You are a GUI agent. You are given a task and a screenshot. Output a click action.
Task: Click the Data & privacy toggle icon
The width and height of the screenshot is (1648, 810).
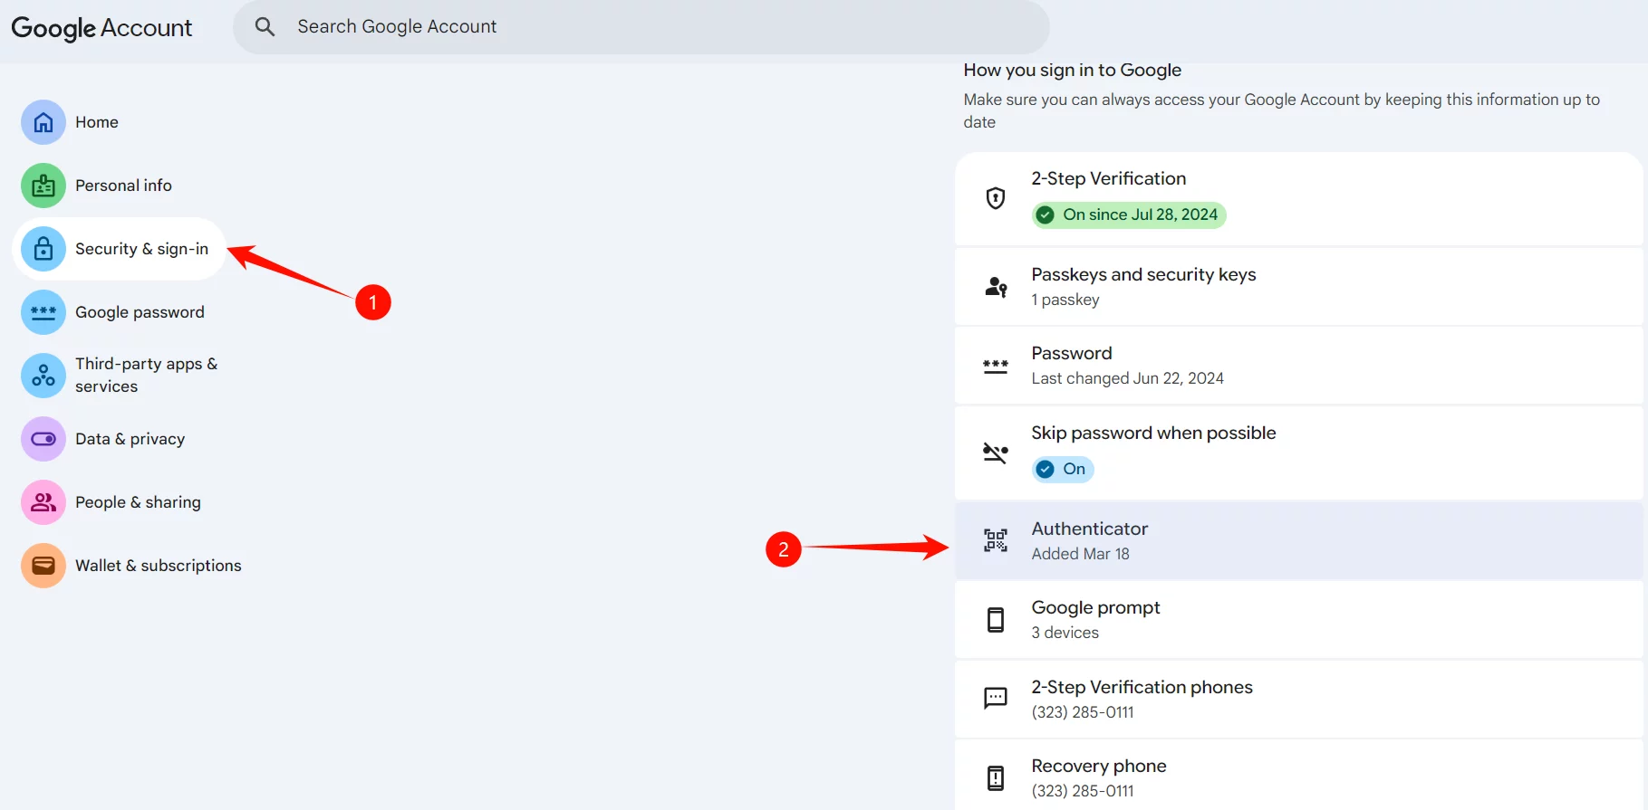tap(43, 439)
